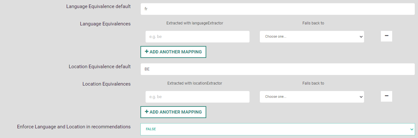This screenshot has height=138, width=418.
Task: Remove the Language Equivalences mapping row
Action: pos(386,36)
